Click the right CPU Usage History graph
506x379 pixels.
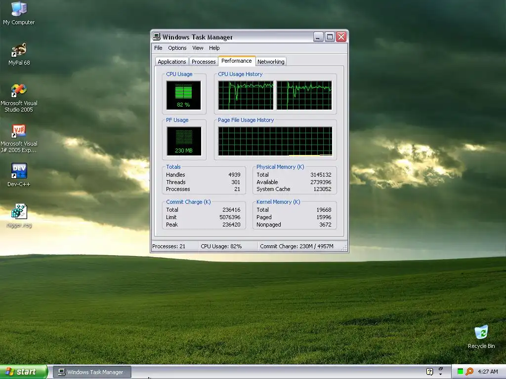tap(304, 95)
